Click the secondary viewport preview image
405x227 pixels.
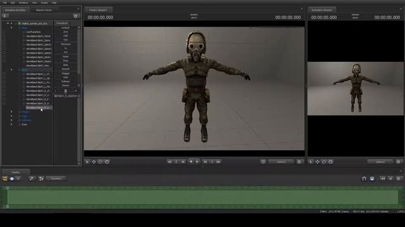point(356,88)
